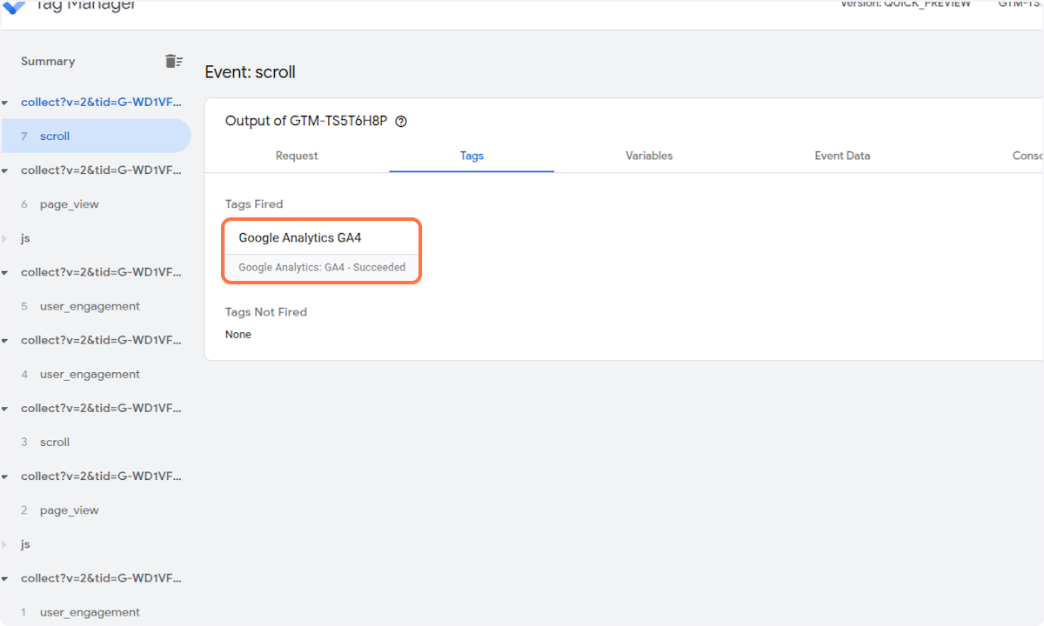Collapse the collect group above 1 user_engagement
The image size is (1044, 626).
coord(5,579)
